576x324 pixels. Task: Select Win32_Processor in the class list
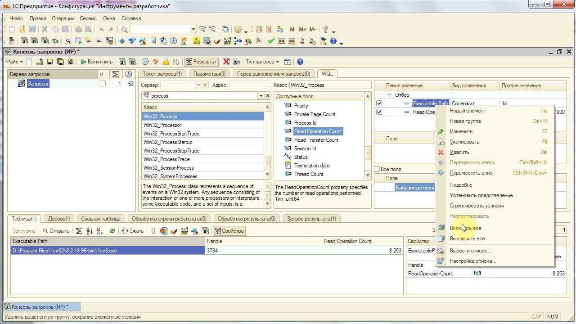[x=162, y=125]
